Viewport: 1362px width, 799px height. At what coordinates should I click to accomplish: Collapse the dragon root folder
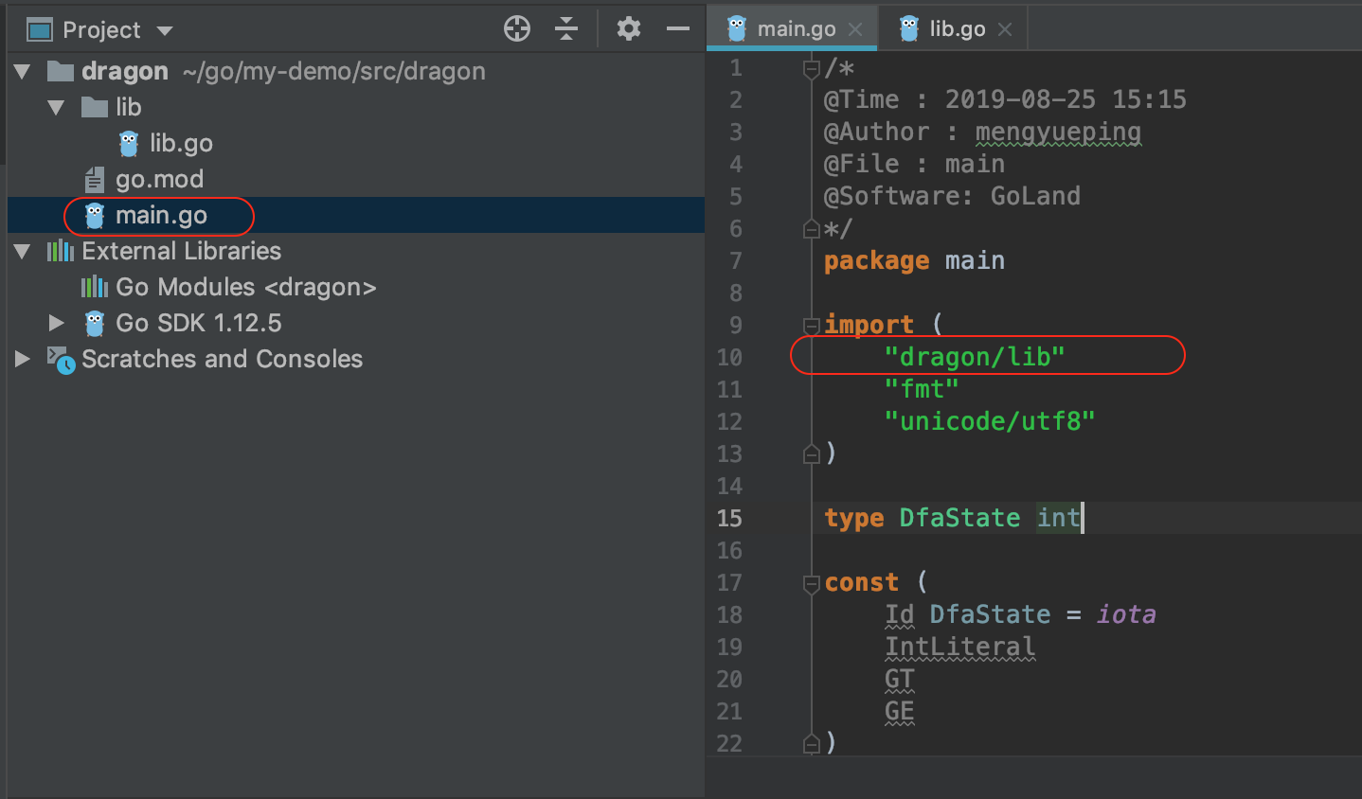pyautogui.click(x=23, y=71)
